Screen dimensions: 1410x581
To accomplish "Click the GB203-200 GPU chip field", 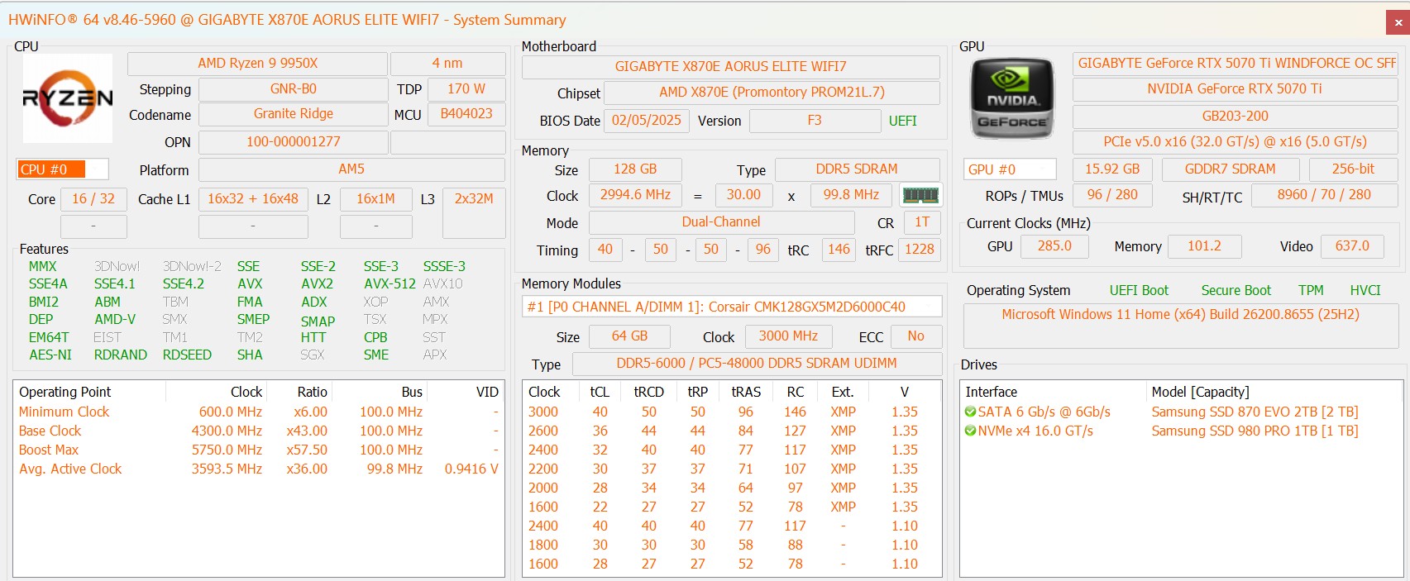I will point(1236,117).
